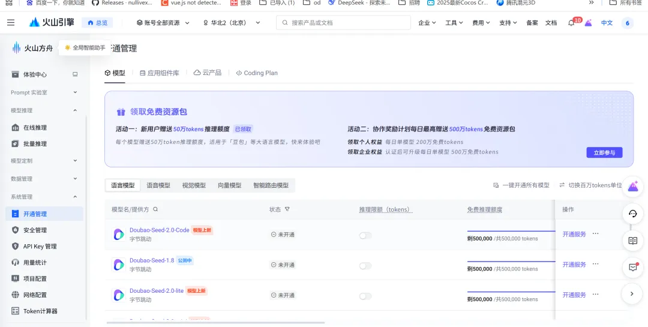Switch units via 切换百万tokens单位
The image size is (648, 327).
590,185
